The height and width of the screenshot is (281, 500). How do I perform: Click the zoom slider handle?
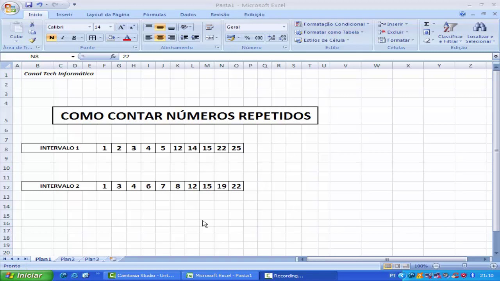[x=464, y=266]
